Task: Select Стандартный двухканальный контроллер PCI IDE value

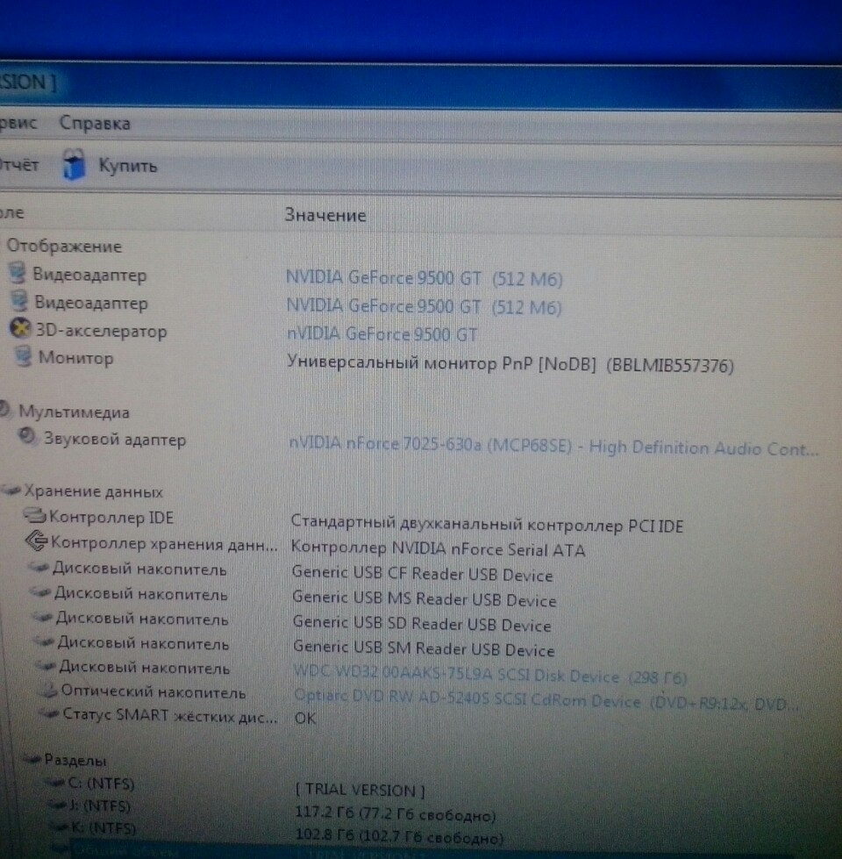Action: click(x=487, y=525)
